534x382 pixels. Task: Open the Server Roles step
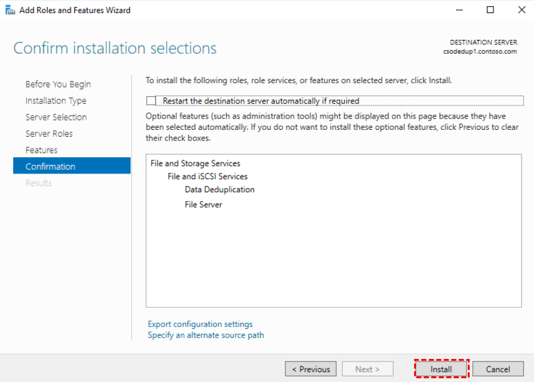click(49, 134)
